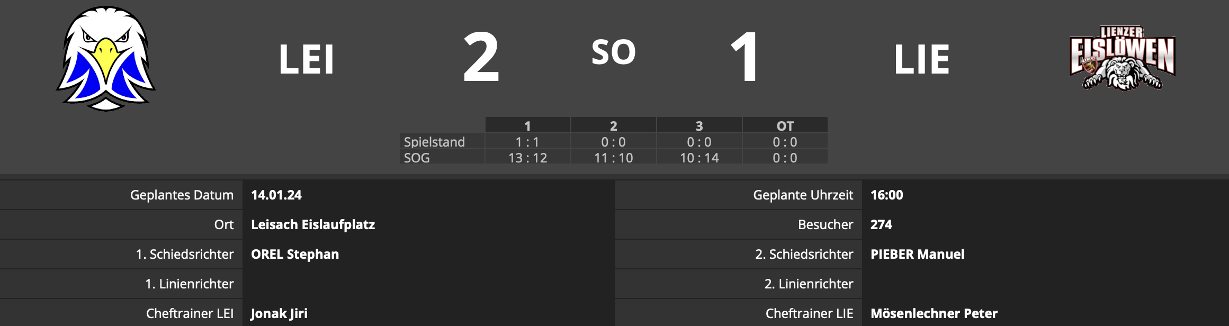Click the date 14.01.24

pos(276,195)
